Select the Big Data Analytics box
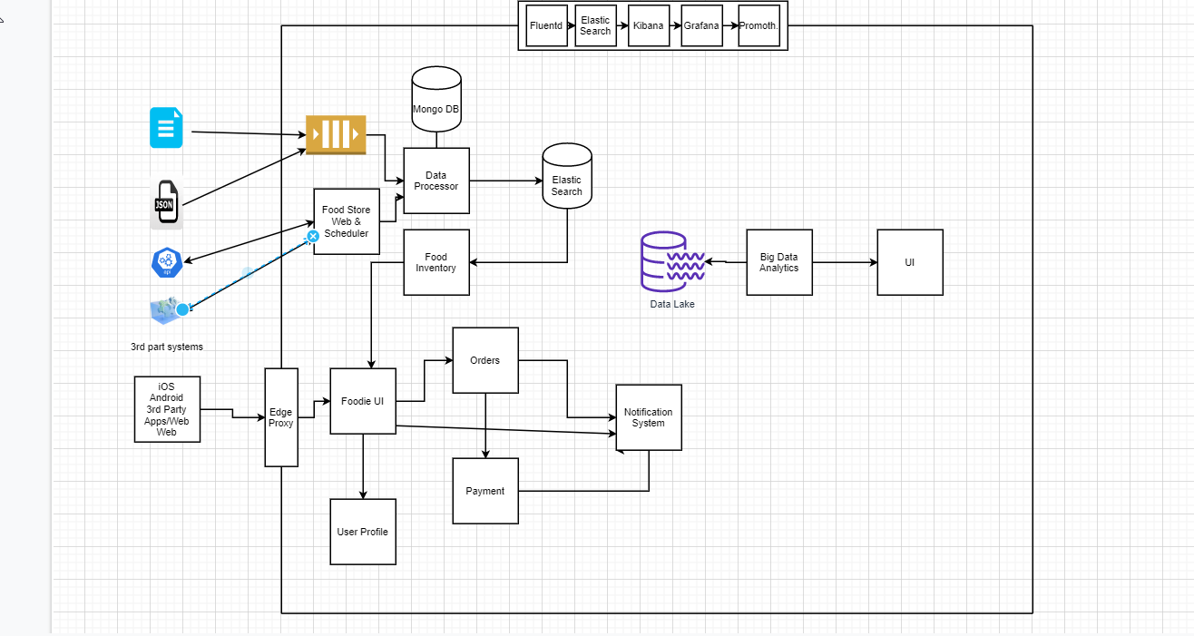Viewport: 1194px width, 636px height. 779,262
